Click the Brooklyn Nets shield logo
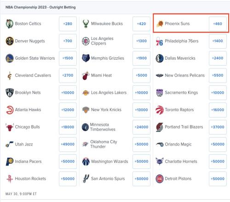Viewport: 230px width, 202px height. pos(10,93)
